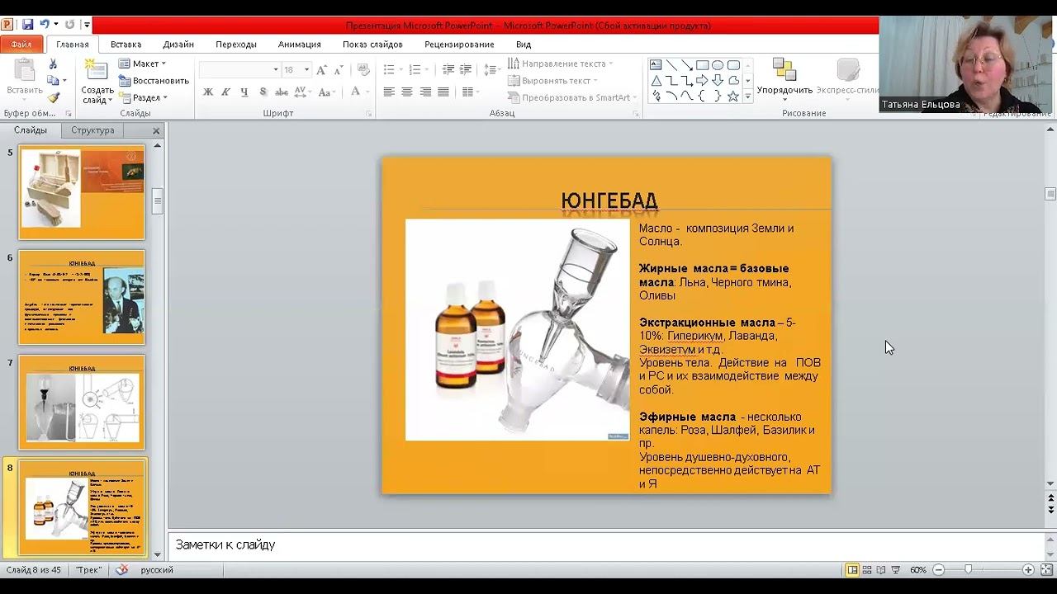
Task: Select the down block arrow shape
Action: pyautogui.click(x=718, y=81)
